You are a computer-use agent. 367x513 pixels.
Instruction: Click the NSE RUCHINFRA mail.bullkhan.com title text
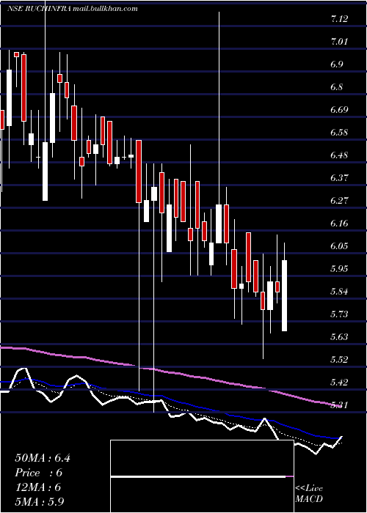pyautogui.click(x=72, y=9)
